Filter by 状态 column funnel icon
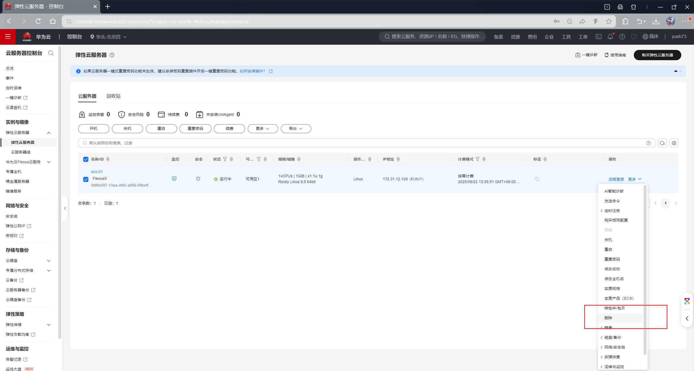Viewport: 694px width, 371px height. (x=225, y=159)
